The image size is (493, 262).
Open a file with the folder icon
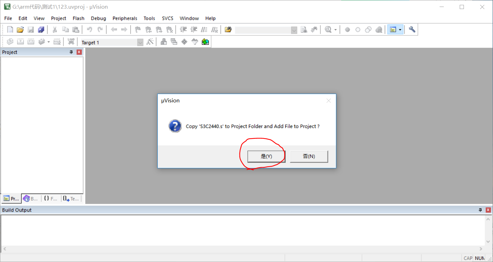20,29
